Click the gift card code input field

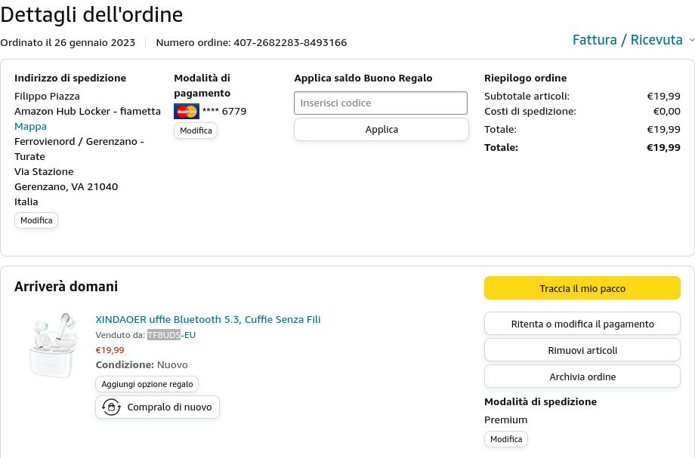tap(381, 103)
